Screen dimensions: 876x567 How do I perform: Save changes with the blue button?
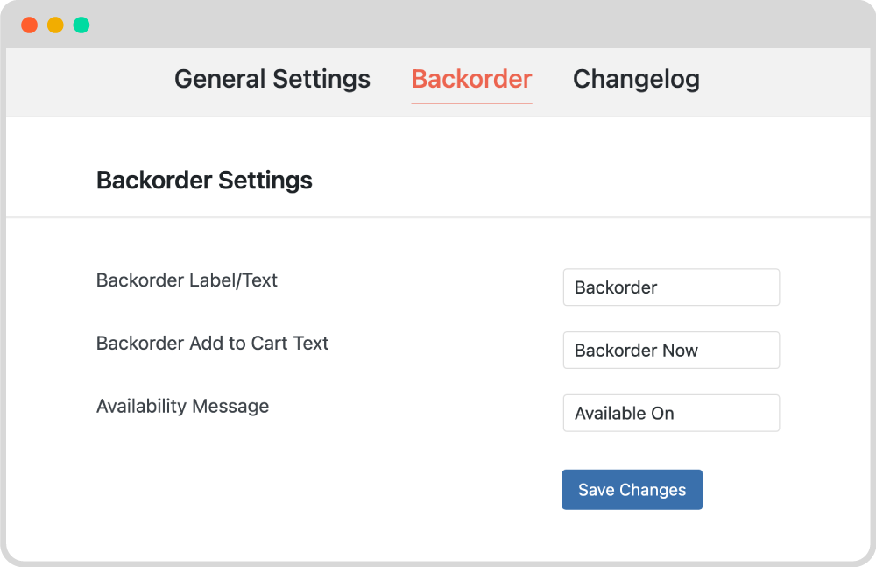[632, 490]
